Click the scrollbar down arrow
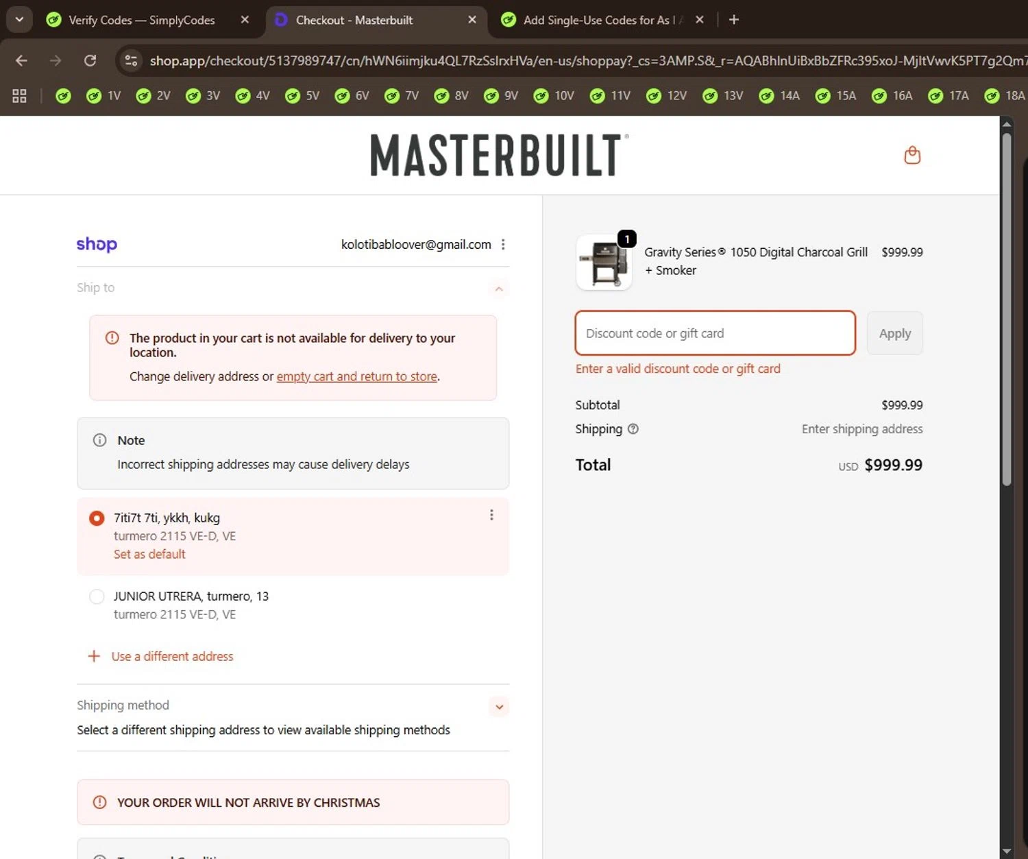 1006,851
